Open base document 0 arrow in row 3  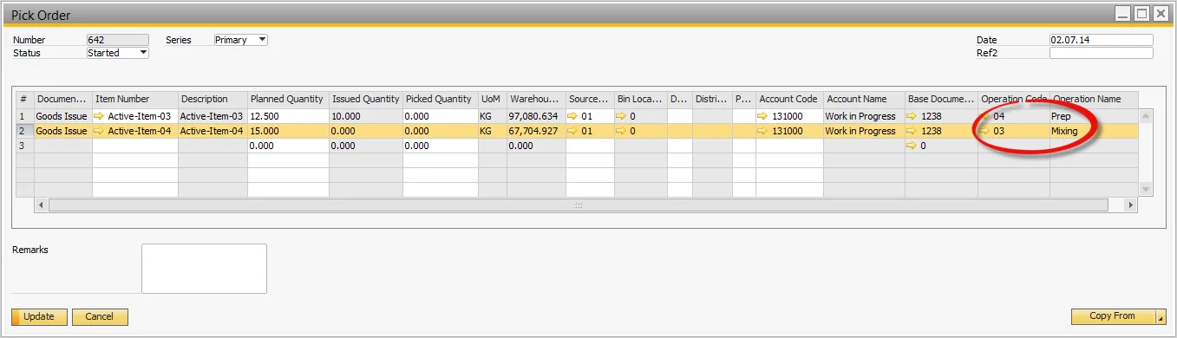click(x=912, y=146)
